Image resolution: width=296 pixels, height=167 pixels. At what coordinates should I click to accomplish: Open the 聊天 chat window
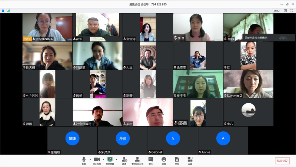(x=151, y=160)
